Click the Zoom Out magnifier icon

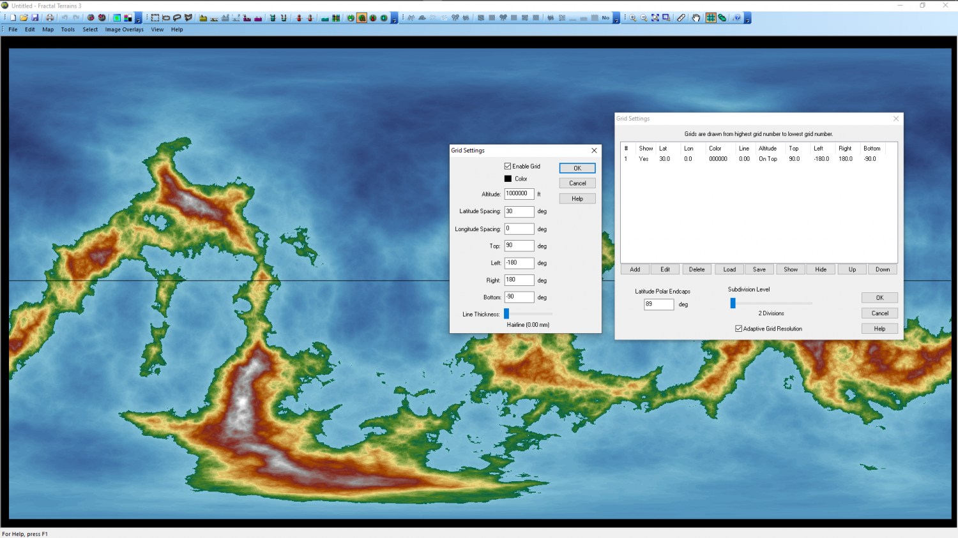pos(644,18)
